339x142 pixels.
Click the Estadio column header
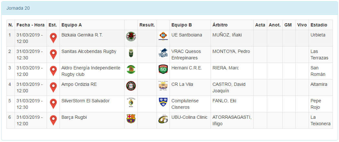tap(319, 25)
